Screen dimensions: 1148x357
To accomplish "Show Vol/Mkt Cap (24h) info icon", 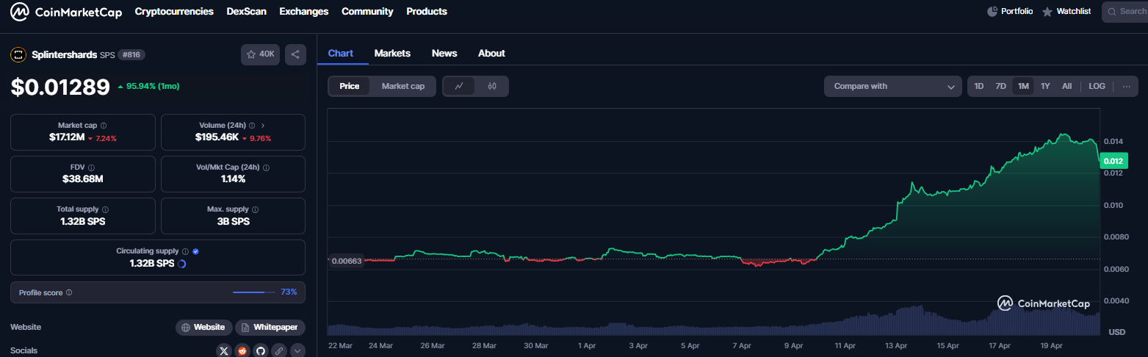I will coord(266,167).
